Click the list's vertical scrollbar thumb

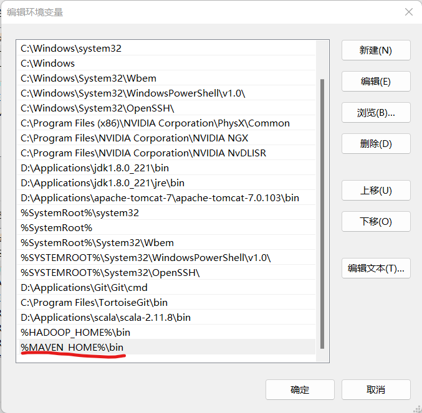click(322, 214)
